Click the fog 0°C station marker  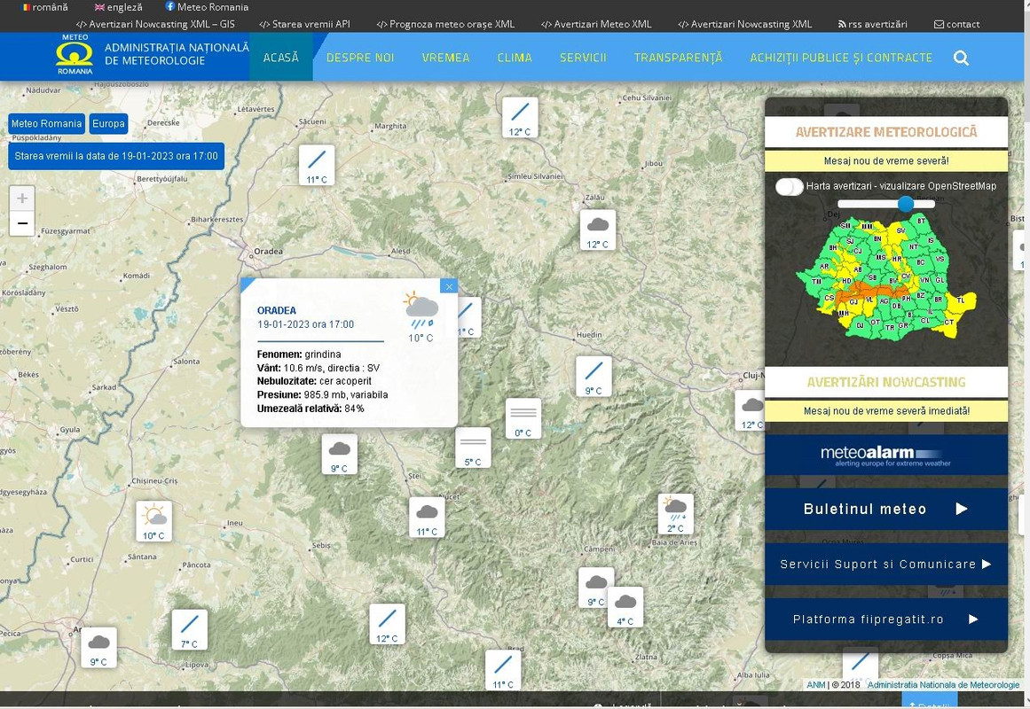coord(523,419)
